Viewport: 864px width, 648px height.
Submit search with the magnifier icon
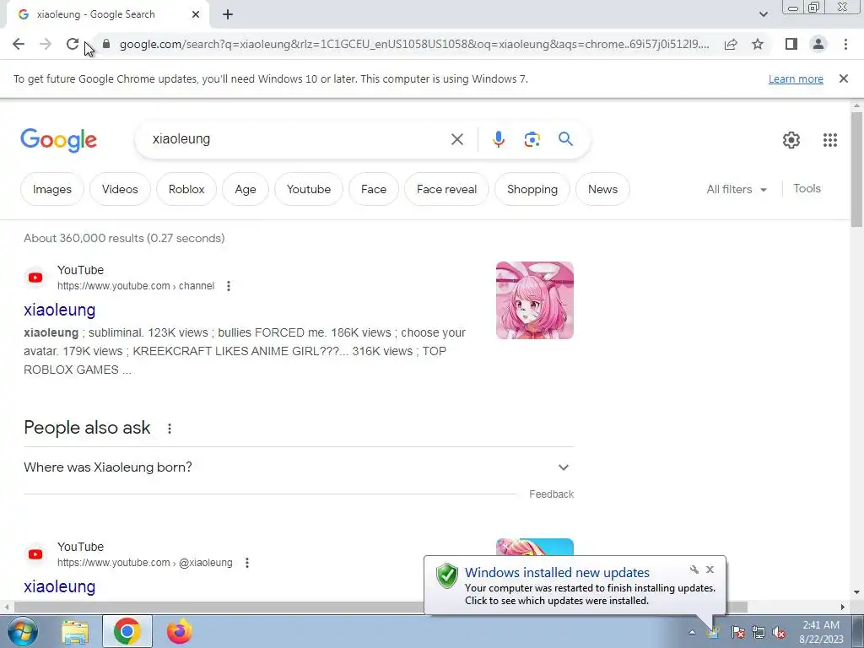tap(565, 139)
